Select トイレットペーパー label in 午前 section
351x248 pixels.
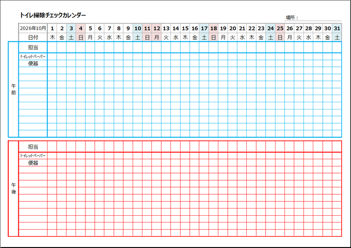(x=33, y=57)
